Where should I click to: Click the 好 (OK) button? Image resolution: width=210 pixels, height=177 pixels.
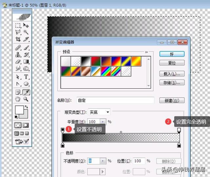click(172, 54)
